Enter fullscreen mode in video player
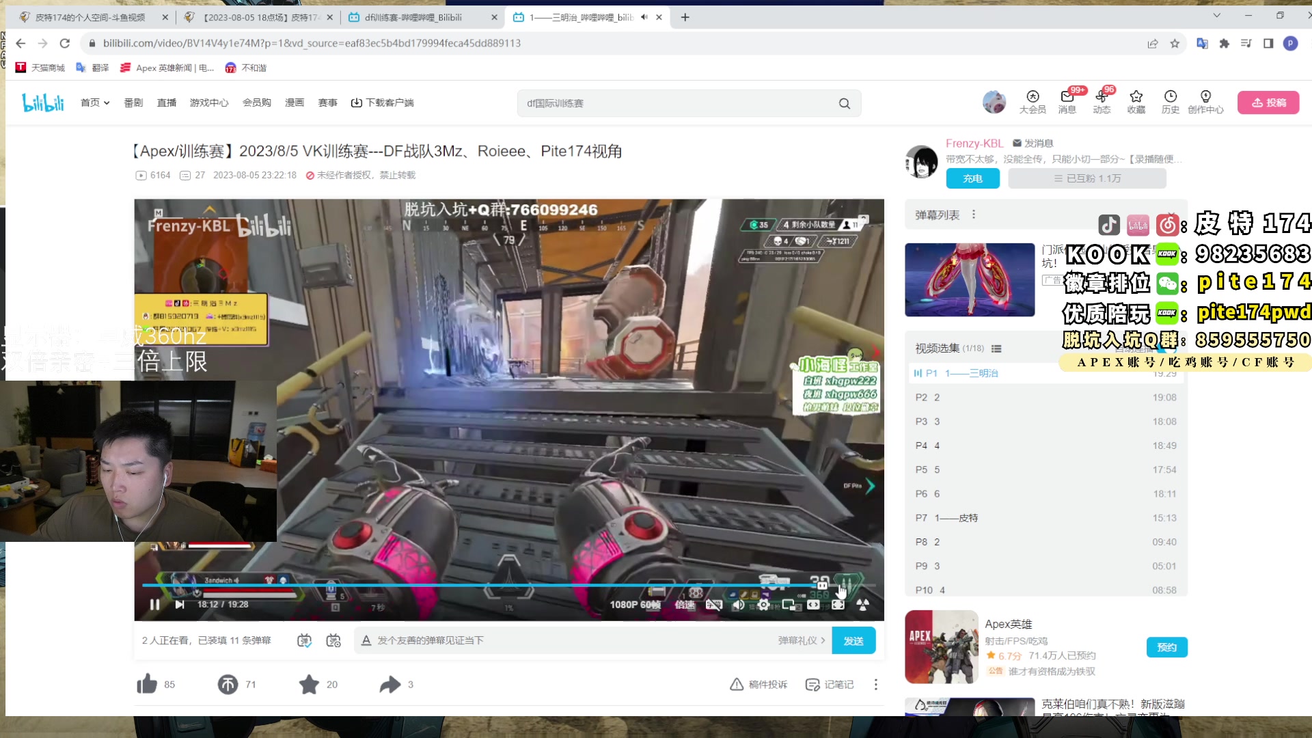Viewport: 1312px width, 738px height. coord(838,605)
